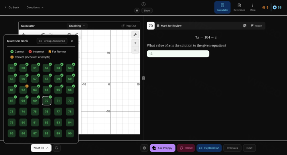The width and height of the screenshot is (287, 155).
Task: Zoom out on the graph
Action: pos(135,50)
